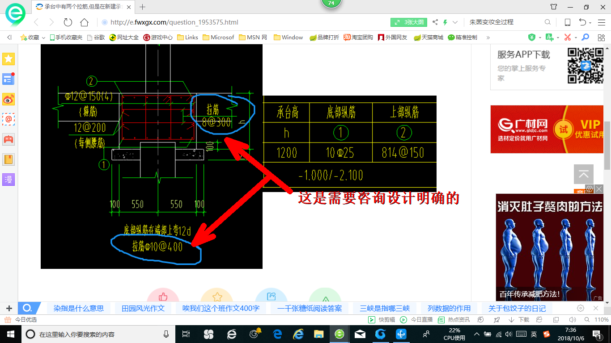Screen dimensions: 611x343
Task: Click the blue key password icon
Action: [585, 38]
